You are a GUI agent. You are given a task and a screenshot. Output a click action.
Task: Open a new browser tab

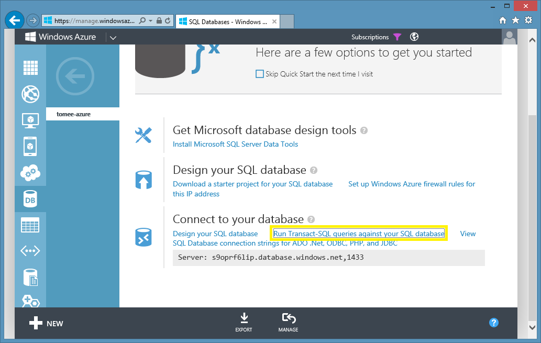pyautogui.click(x=287, y=22)
